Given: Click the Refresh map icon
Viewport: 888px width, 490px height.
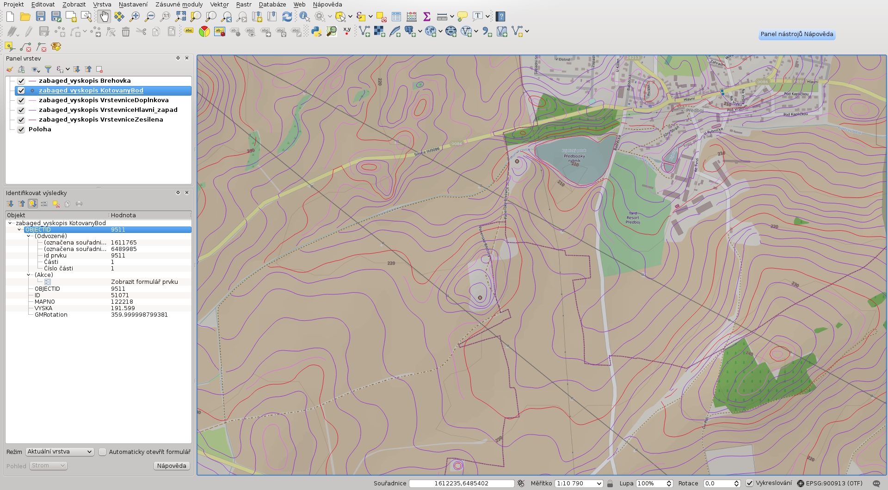Looking at the screenshot, I should coord(287,17).
